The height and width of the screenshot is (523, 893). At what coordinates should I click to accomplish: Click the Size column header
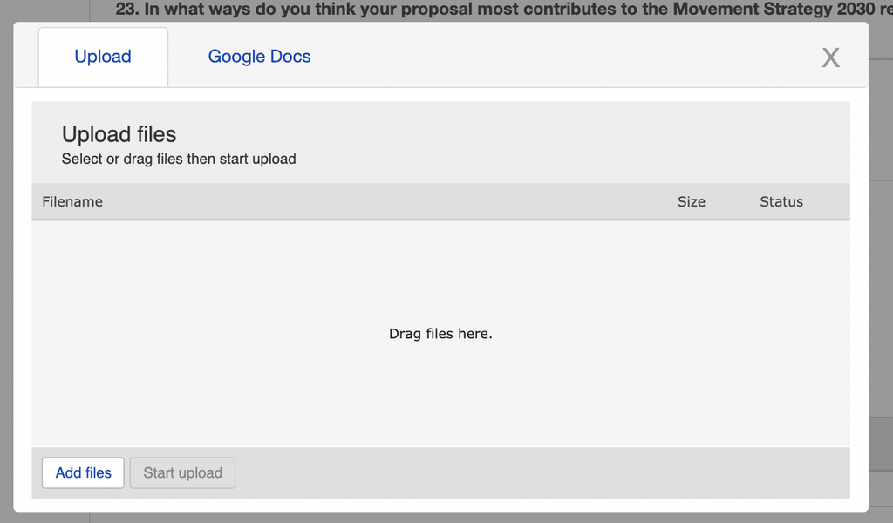pyautogui.click(x=691, y=201)
